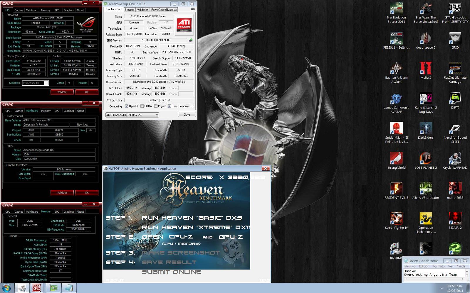Open Spider-Man desktop shortcut

point(396,133)
